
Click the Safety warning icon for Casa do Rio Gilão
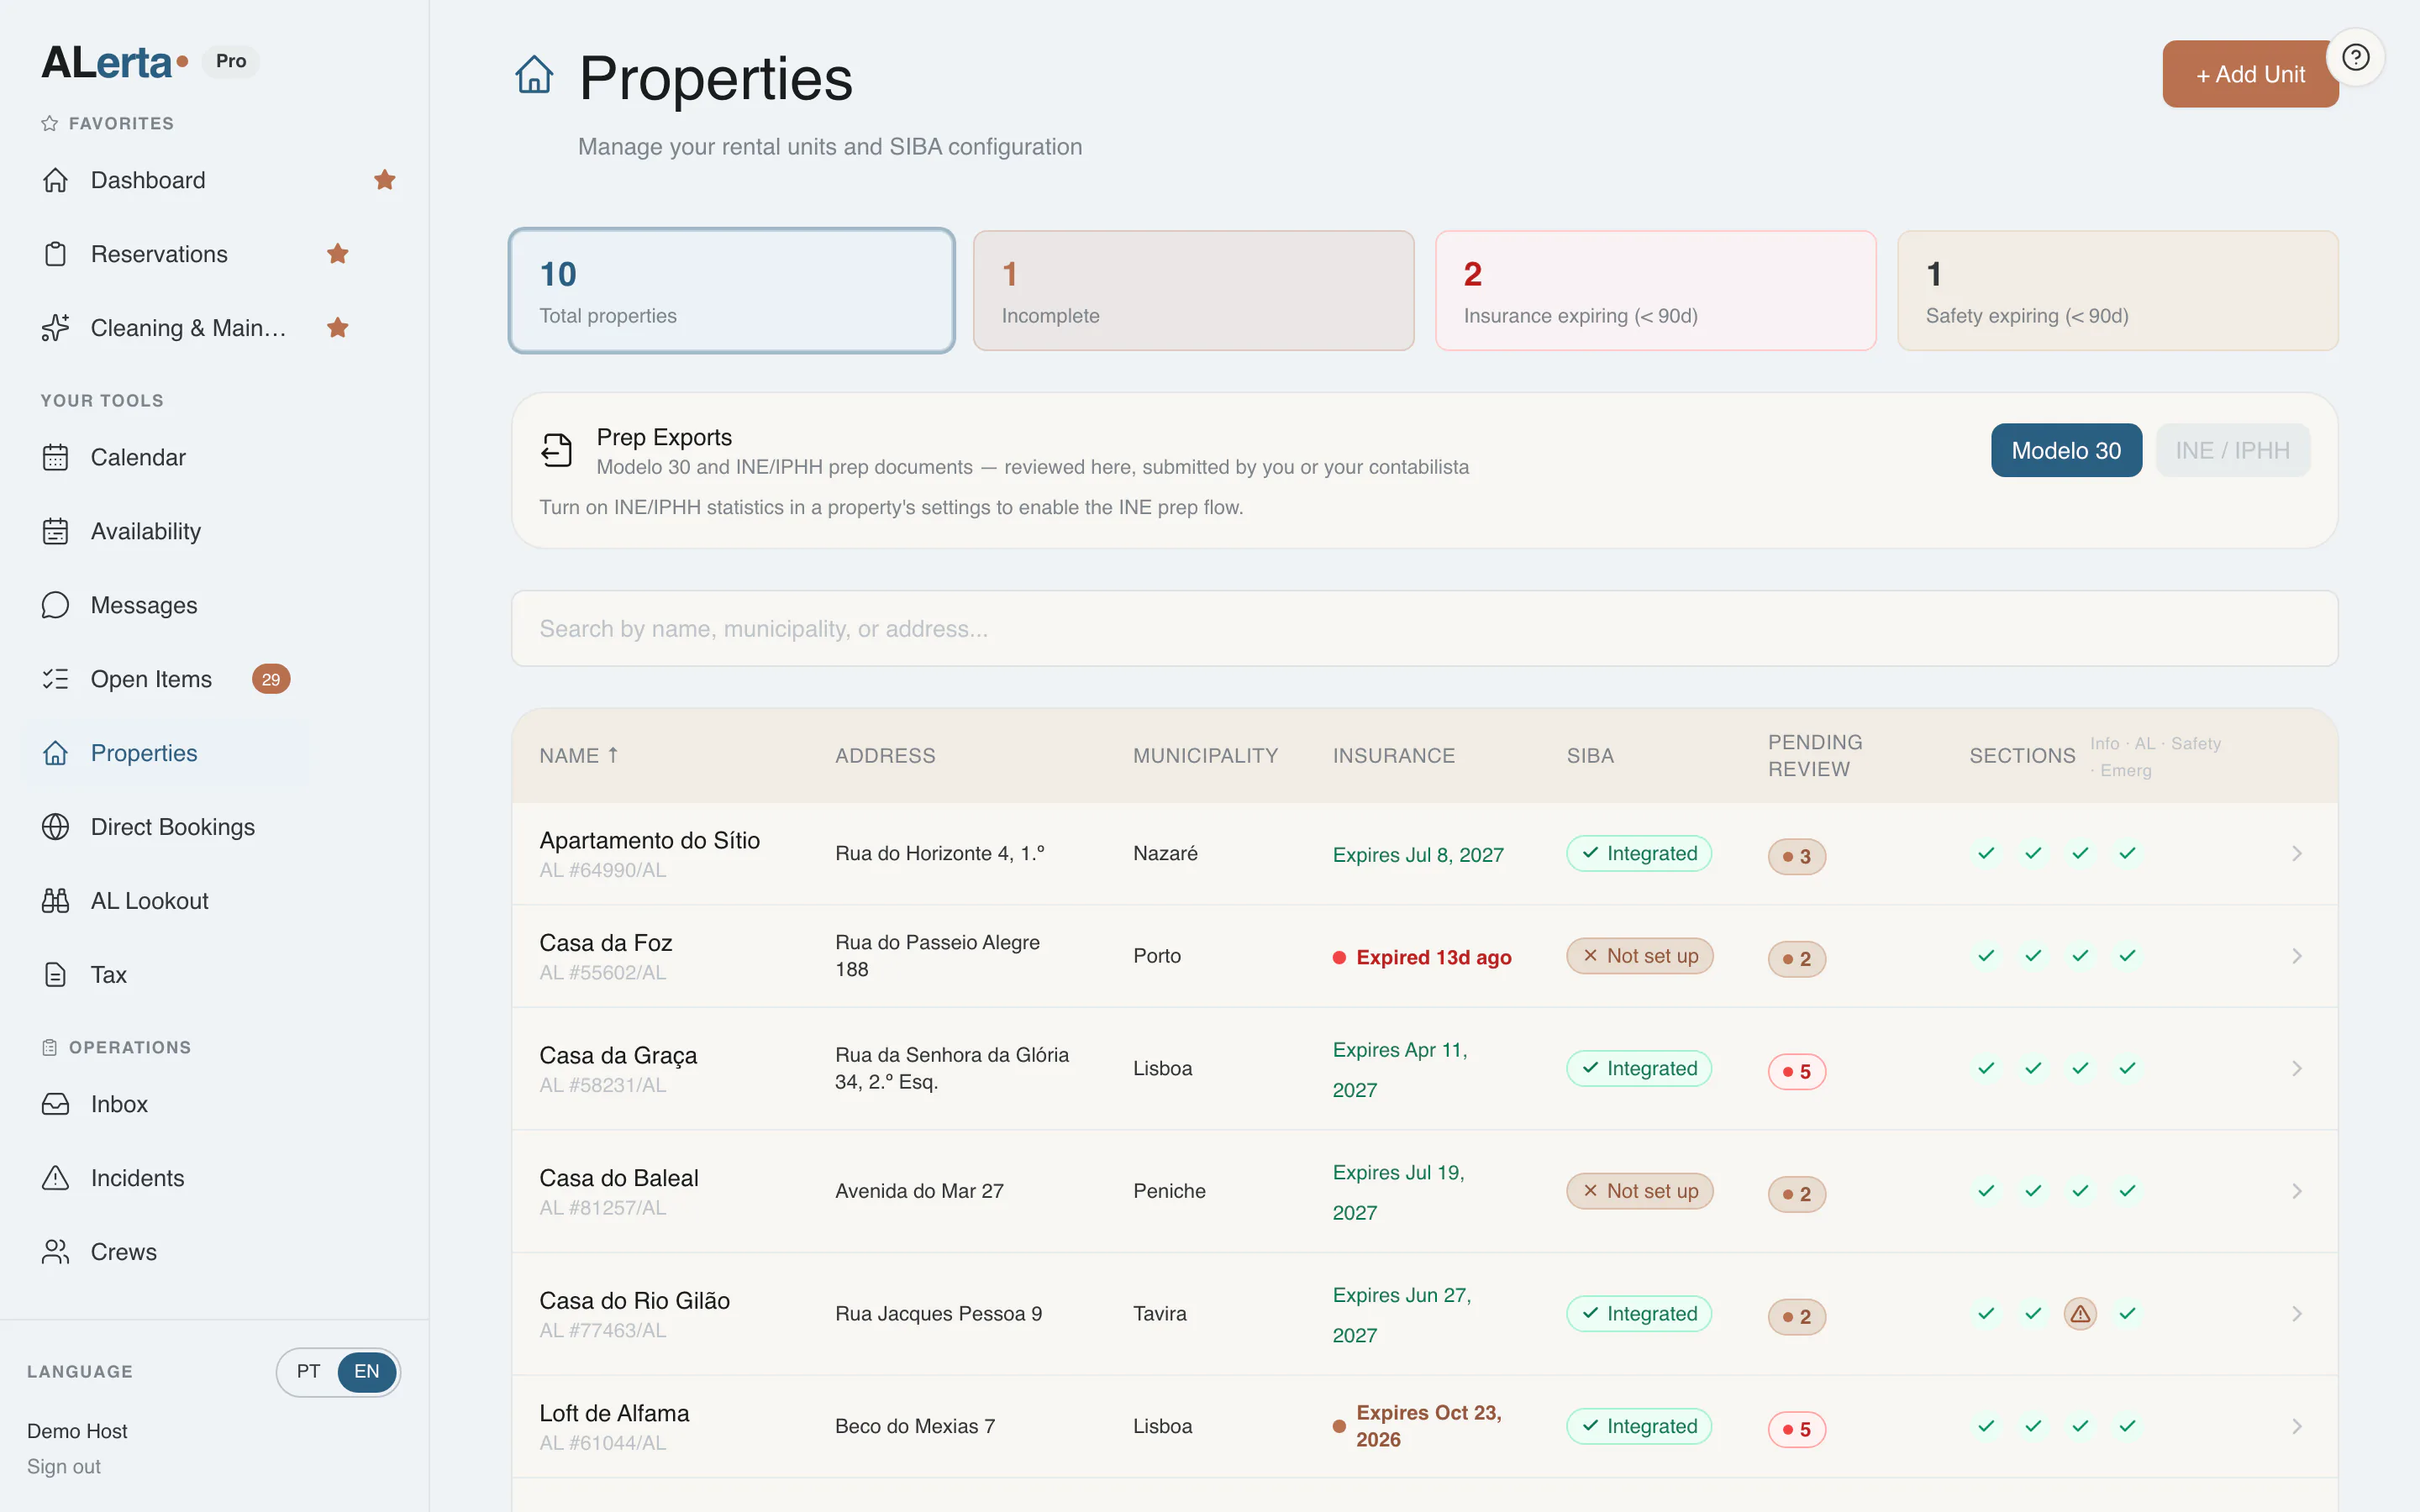coord(2080,1314)
